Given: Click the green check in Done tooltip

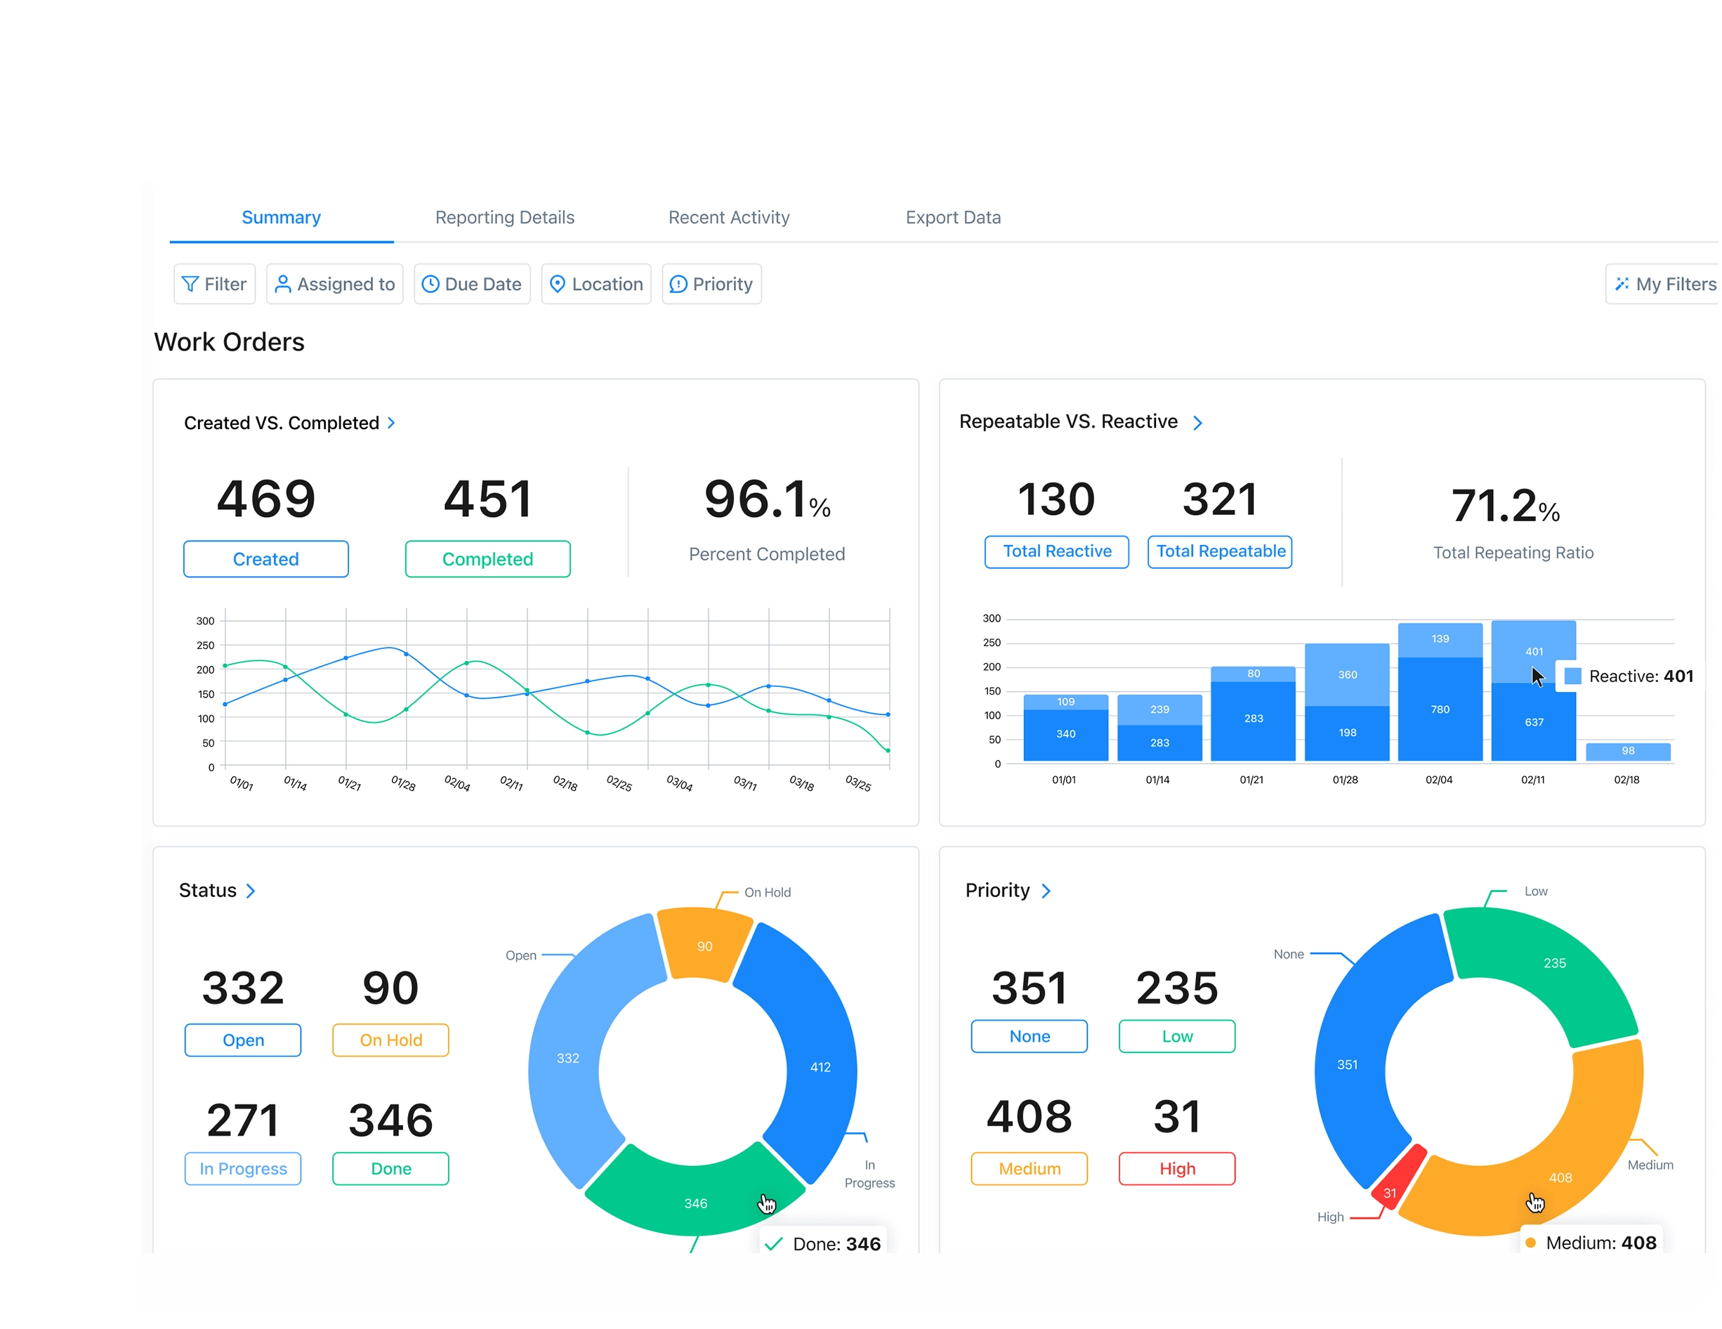Looking at the screenshot, I should point(773,1244).
